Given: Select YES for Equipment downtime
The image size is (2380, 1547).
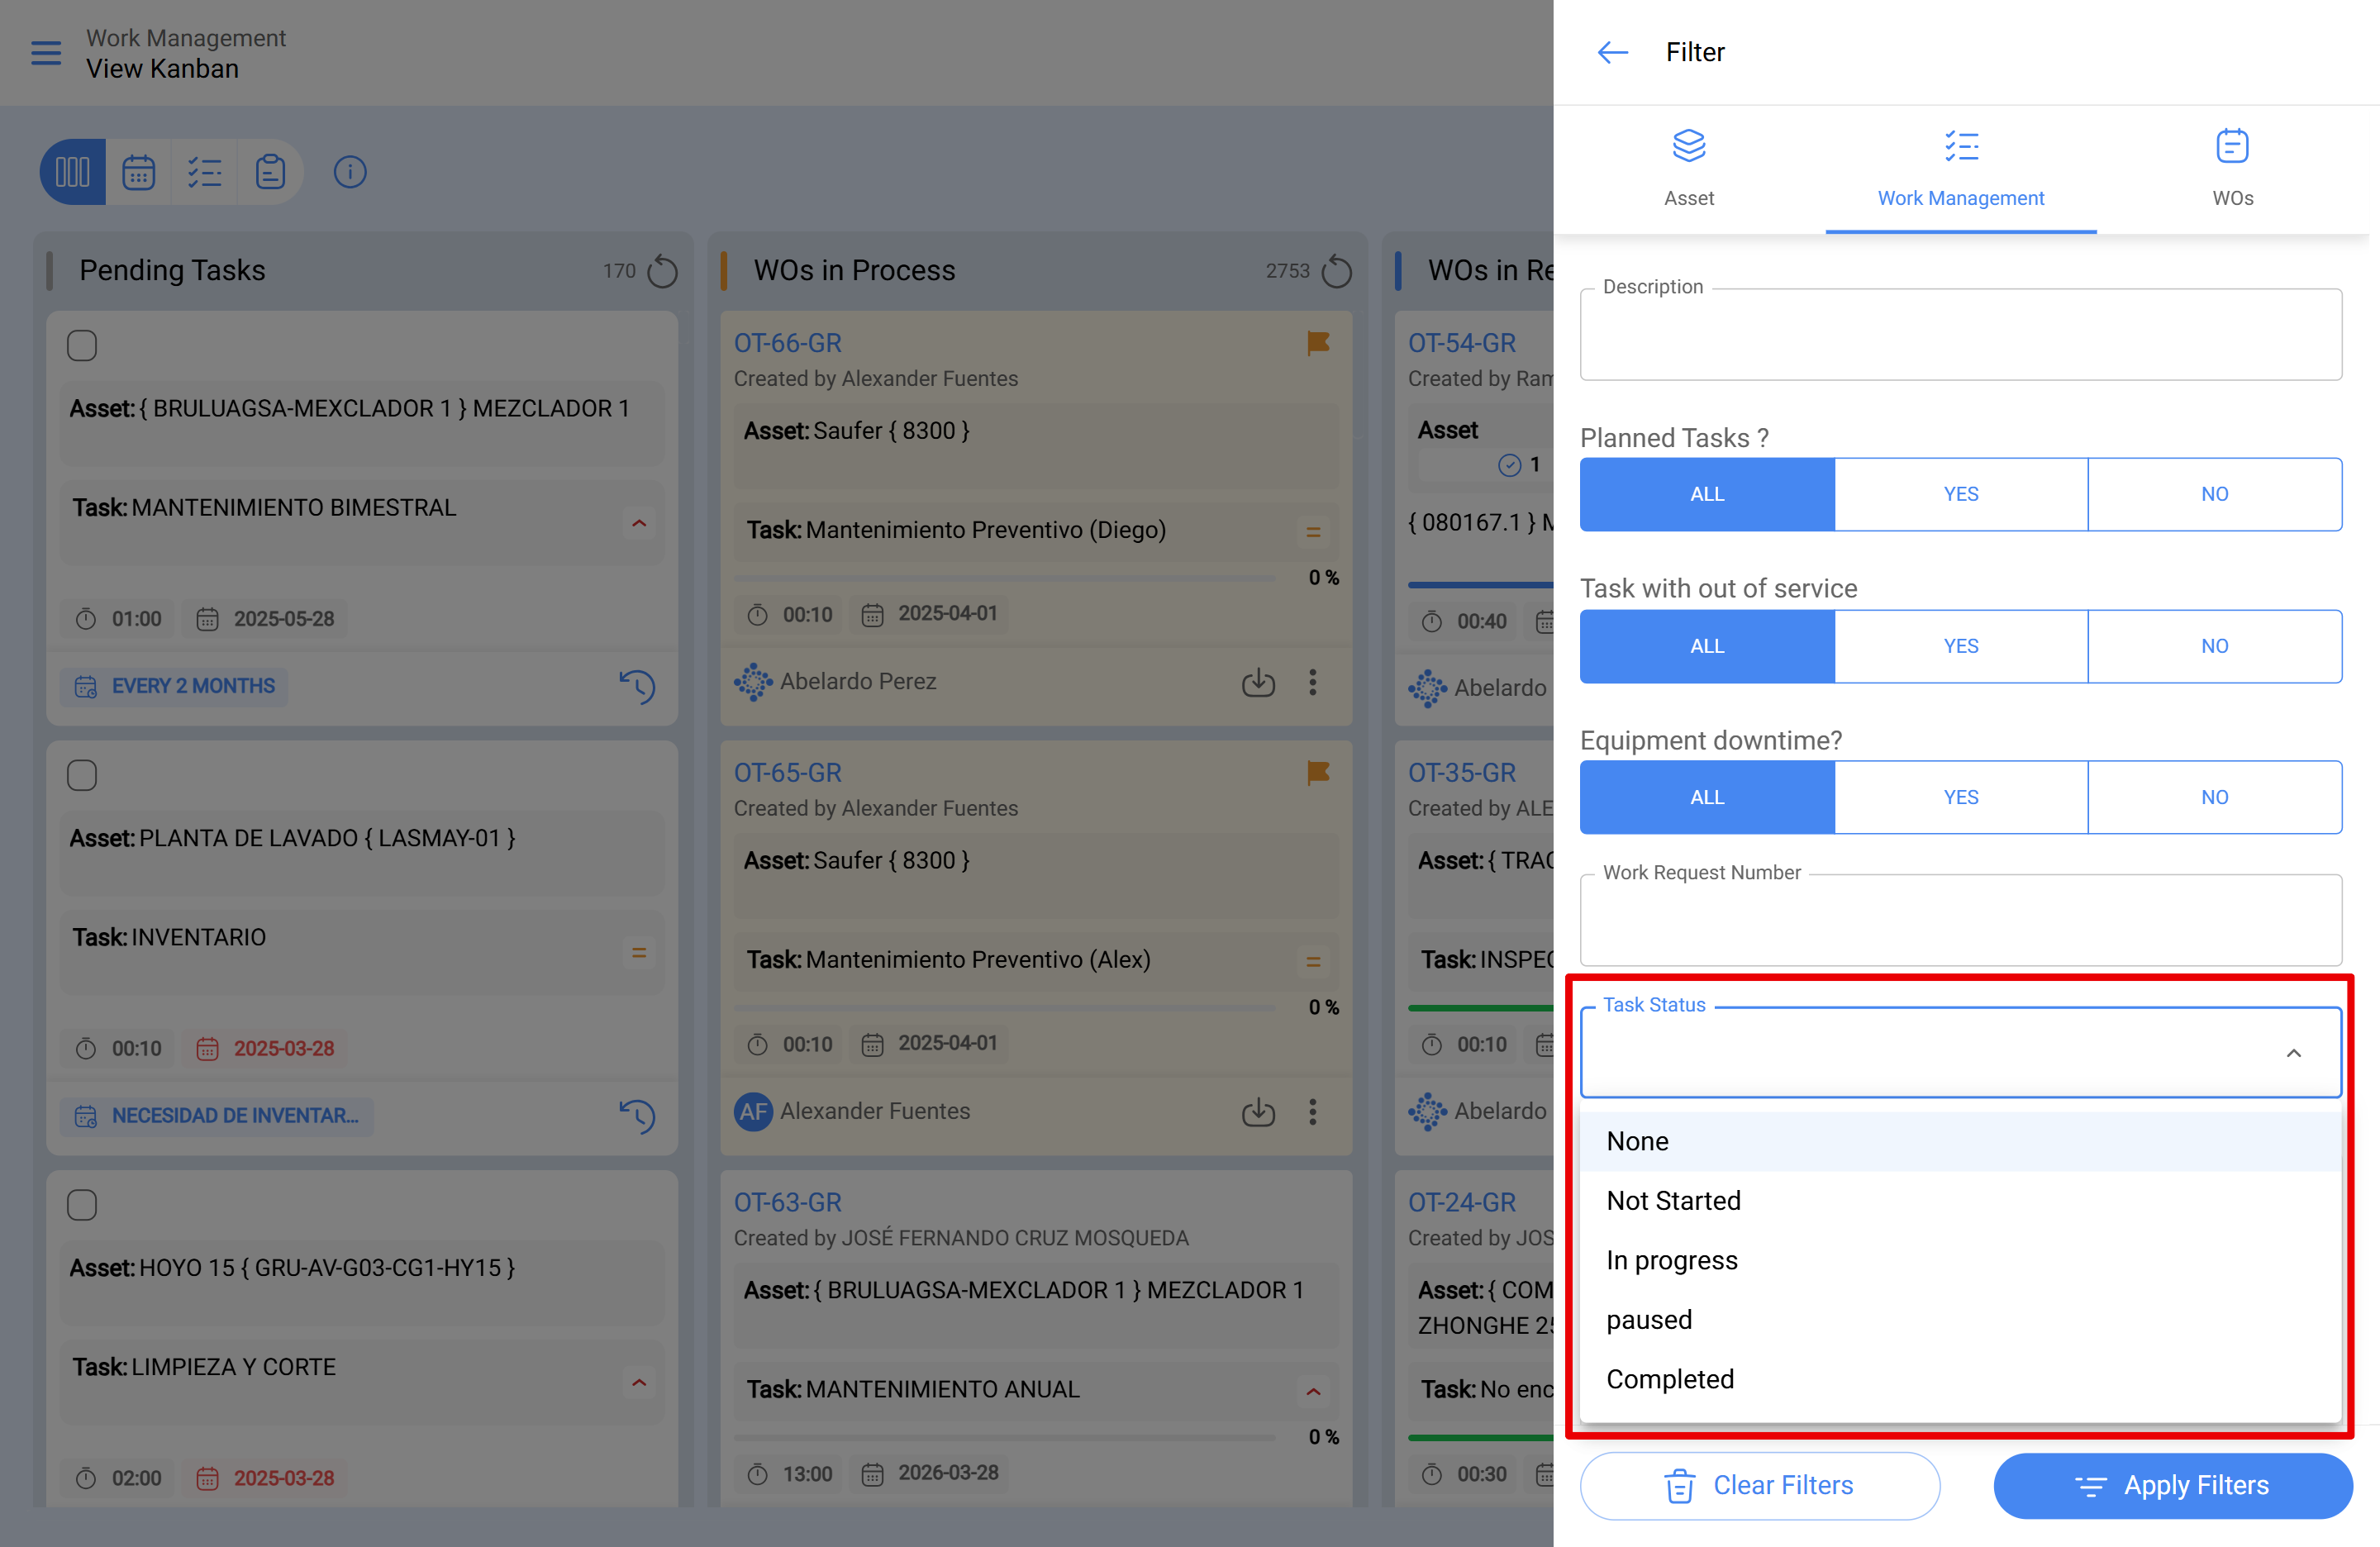Looking at the screenshot, I should [x=1961, y=797].
